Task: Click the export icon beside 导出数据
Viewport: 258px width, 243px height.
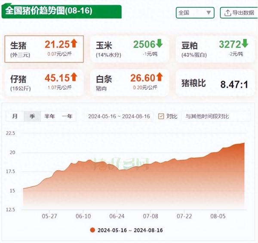Action: [x=227, y=13]
